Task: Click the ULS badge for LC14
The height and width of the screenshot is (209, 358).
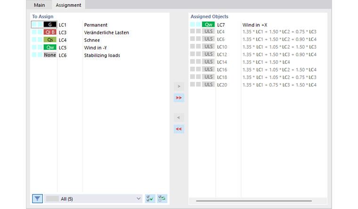Action: 208,62
